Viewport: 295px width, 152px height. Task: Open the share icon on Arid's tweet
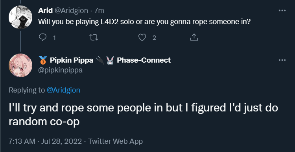(x=194, y=37)
